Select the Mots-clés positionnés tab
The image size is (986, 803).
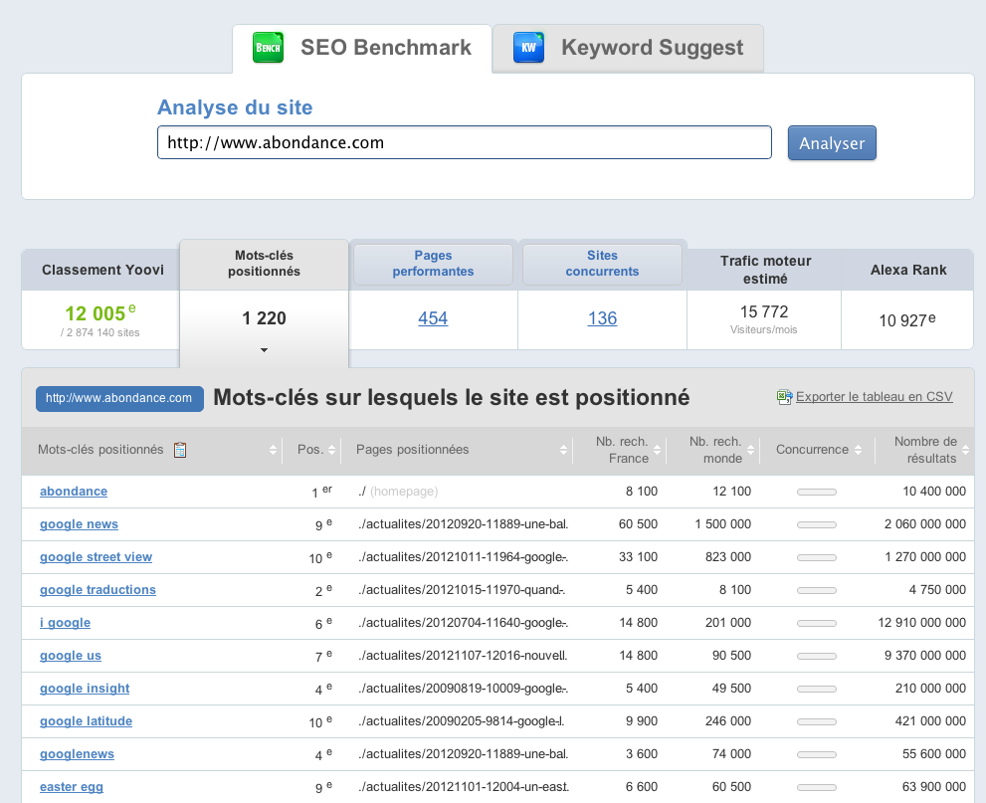(264, 264)
